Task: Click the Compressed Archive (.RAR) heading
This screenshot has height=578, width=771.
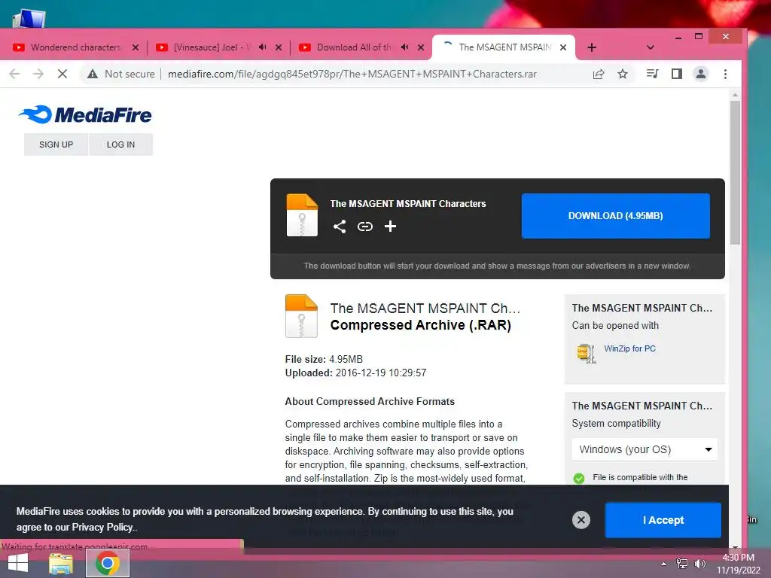Action: point(420,325)
